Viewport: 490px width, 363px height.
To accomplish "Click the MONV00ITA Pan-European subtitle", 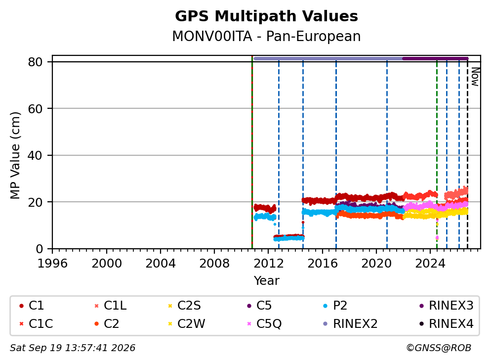I will pyautogui.click(x=266, y=36).
